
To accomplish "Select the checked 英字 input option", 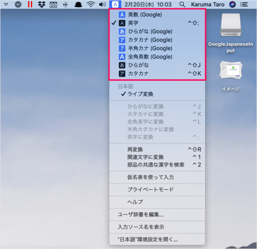I will point(133,23).
